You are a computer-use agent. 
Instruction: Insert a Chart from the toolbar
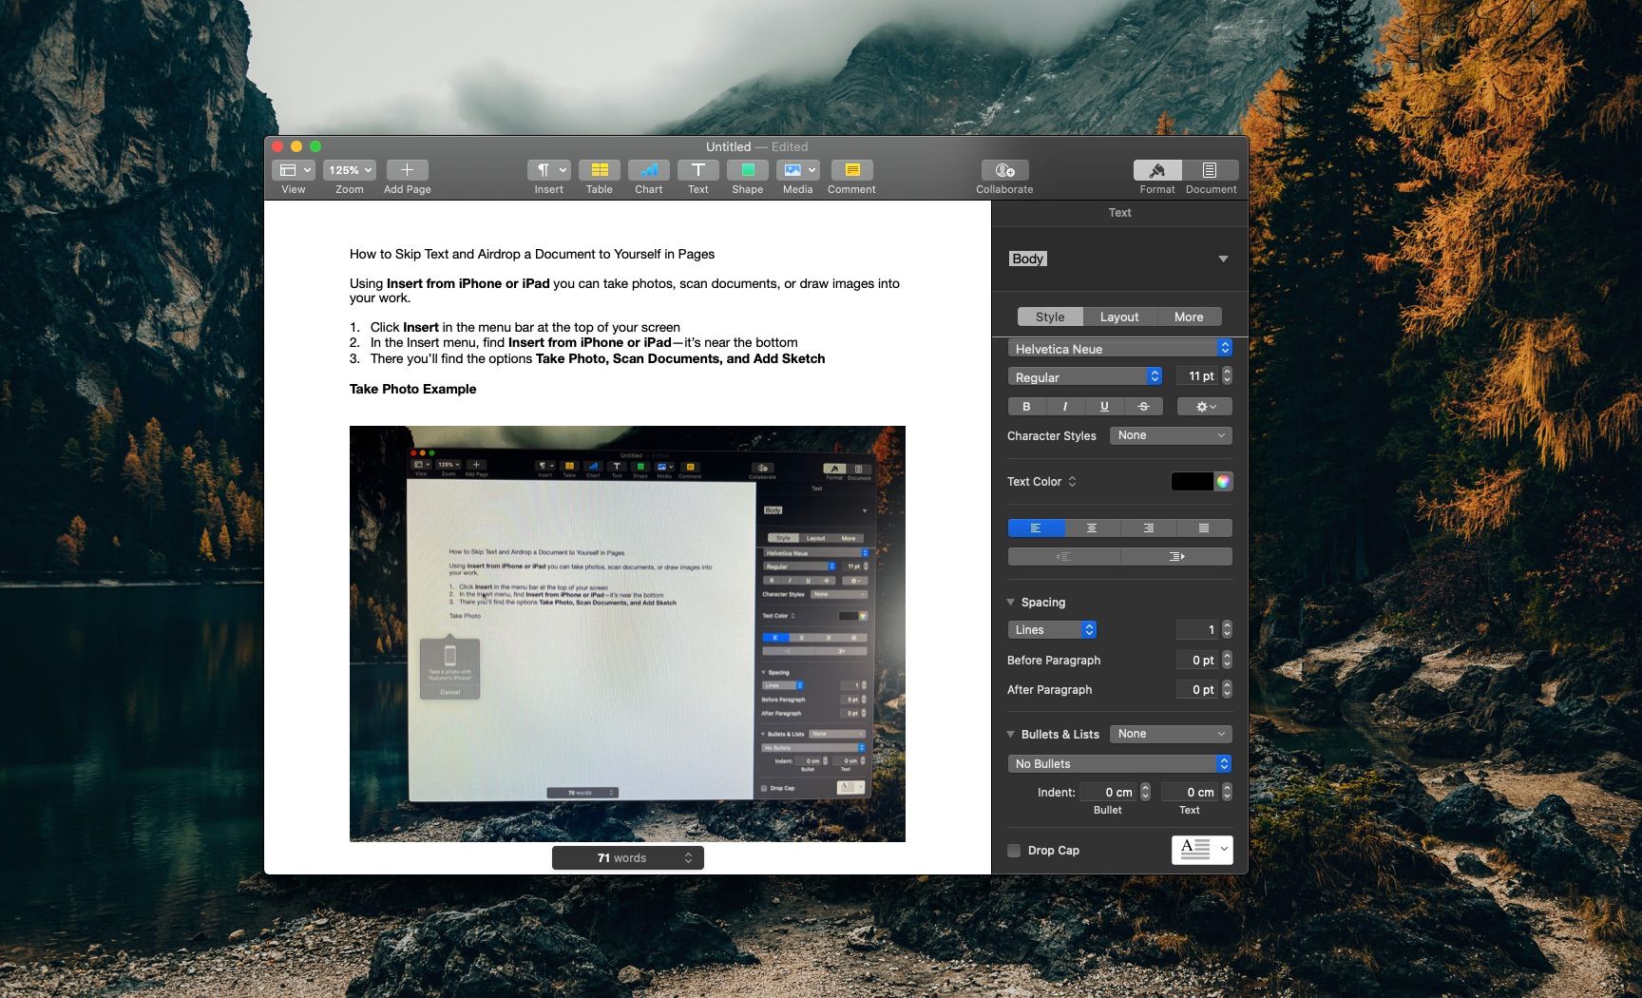click(x=648, y=170)
